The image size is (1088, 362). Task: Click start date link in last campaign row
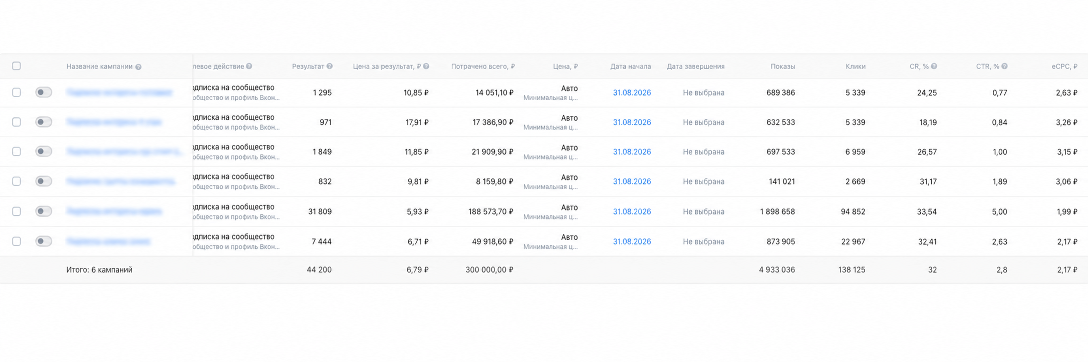click(x=632, y=241)
